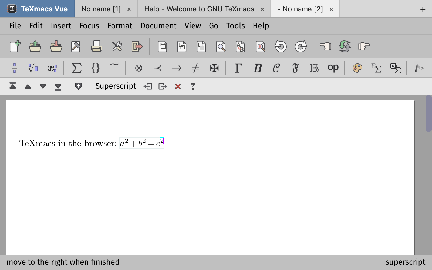Open the Format menu
432x270 pixels.
(x=120, y=26)
